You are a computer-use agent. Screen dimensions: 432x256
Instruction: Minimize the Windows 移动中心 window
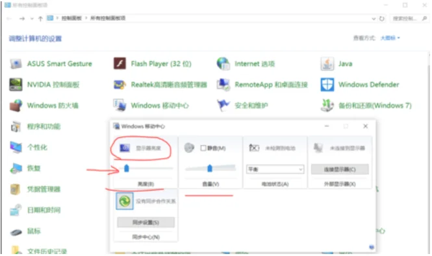327,126
